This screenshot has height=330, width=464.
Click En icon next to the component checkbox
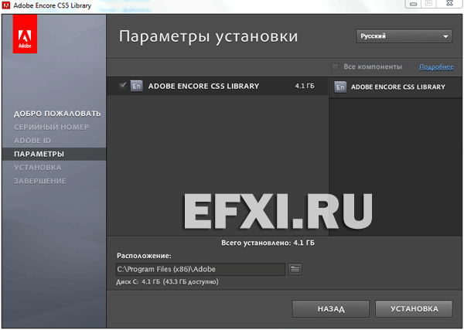tap(136, 87)
